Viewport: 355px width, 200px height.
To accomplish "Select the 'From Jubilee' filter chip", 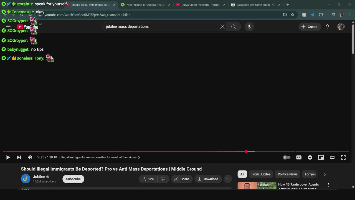I will pyautogui.click(x=261, y=174).
